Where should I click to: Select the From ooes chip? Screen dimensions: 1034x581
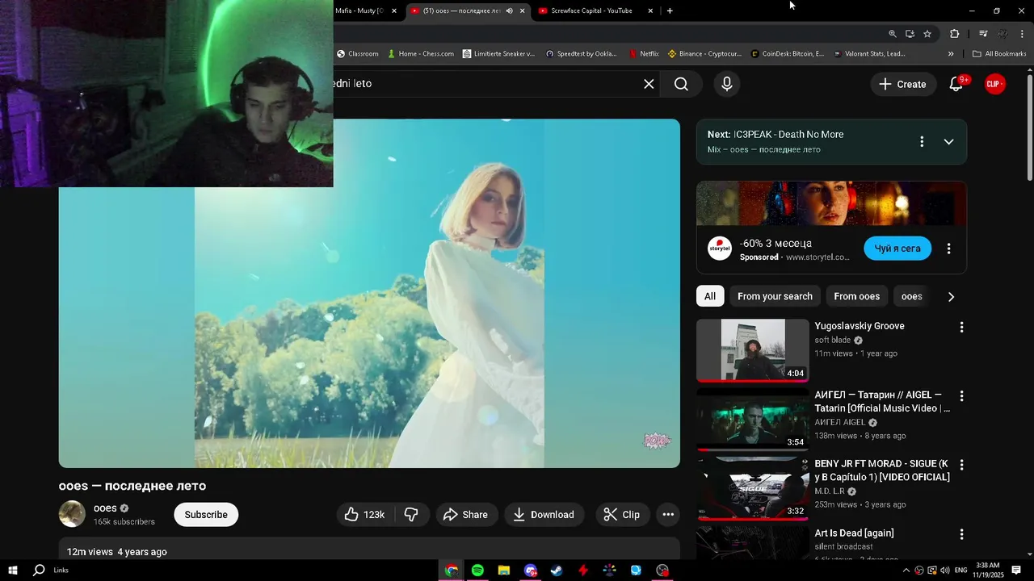point(857,297)
